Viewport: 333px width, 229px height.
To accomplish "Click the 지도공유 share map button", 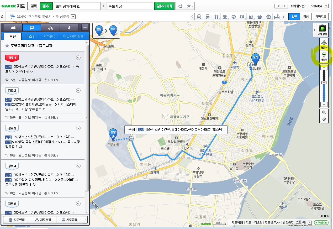I will (69, 220).
